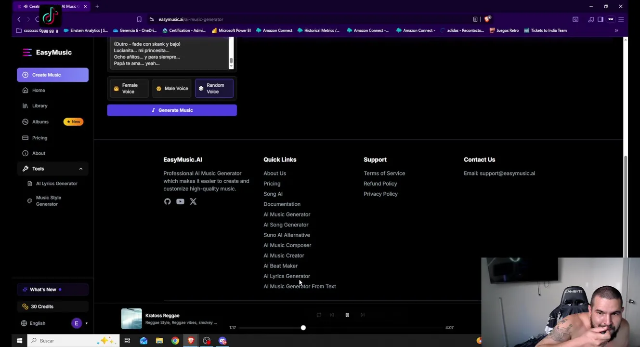Open Documentation footer link
This screenshot has height=347, width=640.
282,204
